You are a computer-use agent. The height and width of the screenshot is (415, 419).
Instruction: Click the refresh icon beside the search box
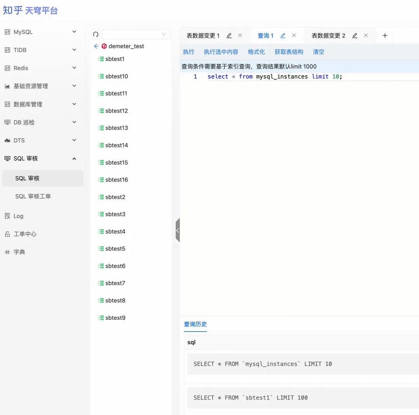pos(95,34)
